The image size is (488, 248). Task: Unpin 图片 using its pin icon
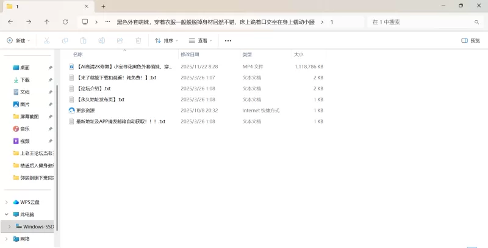point(51,104)
